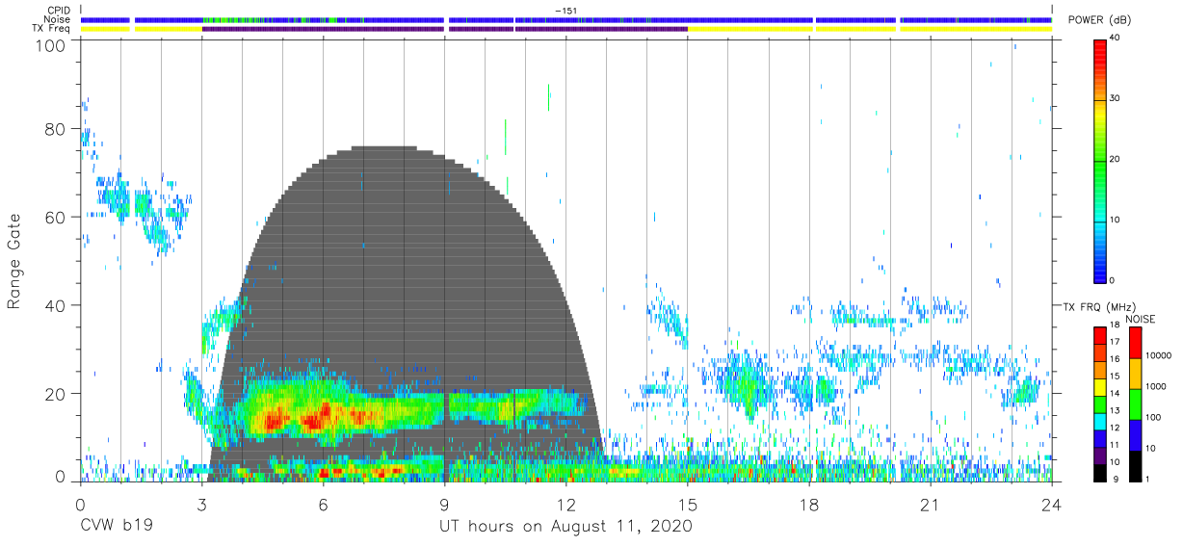This screenshot has width=1183, height=546.
Task: Click the 12 hour tick label
Action: click(x=566, y=504)
